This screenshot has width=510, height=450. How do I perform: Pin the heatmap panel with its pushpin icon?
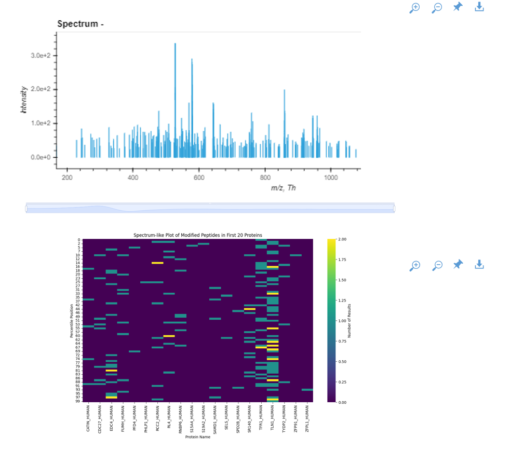click(458, 264)
